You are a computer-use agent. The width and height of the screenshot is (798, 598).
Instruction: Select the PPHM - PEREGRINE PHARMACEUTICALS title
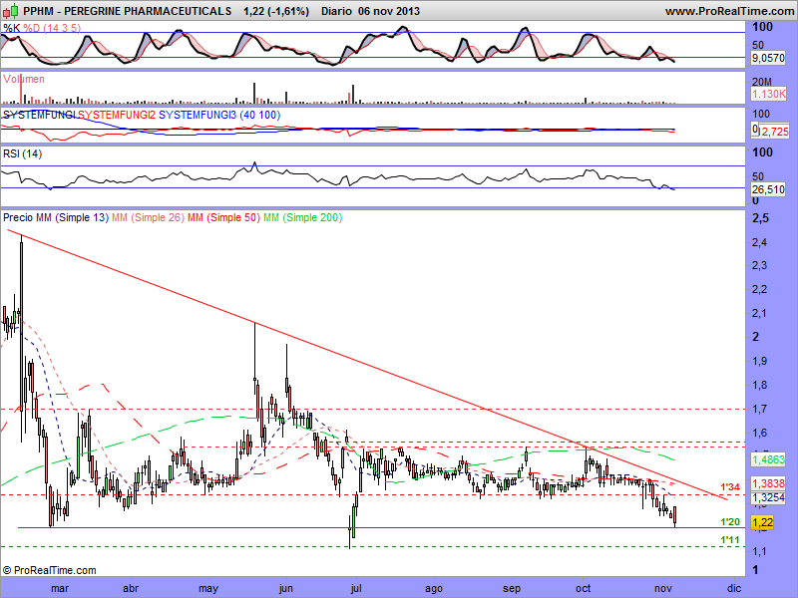pos(128,11)
